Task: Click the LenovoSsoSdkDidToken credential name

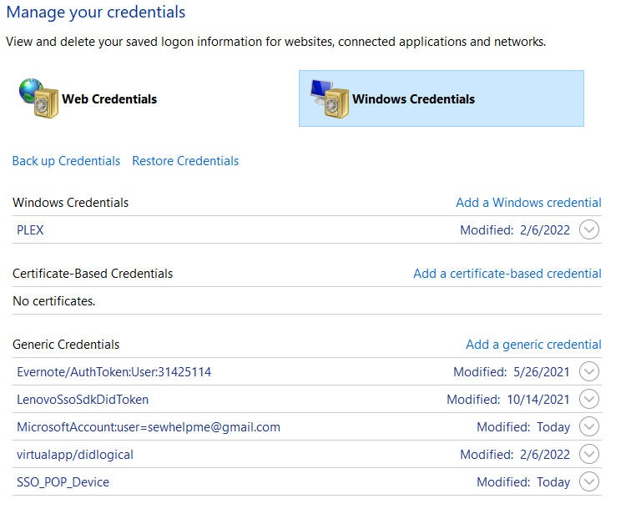Action: point(83,400)
